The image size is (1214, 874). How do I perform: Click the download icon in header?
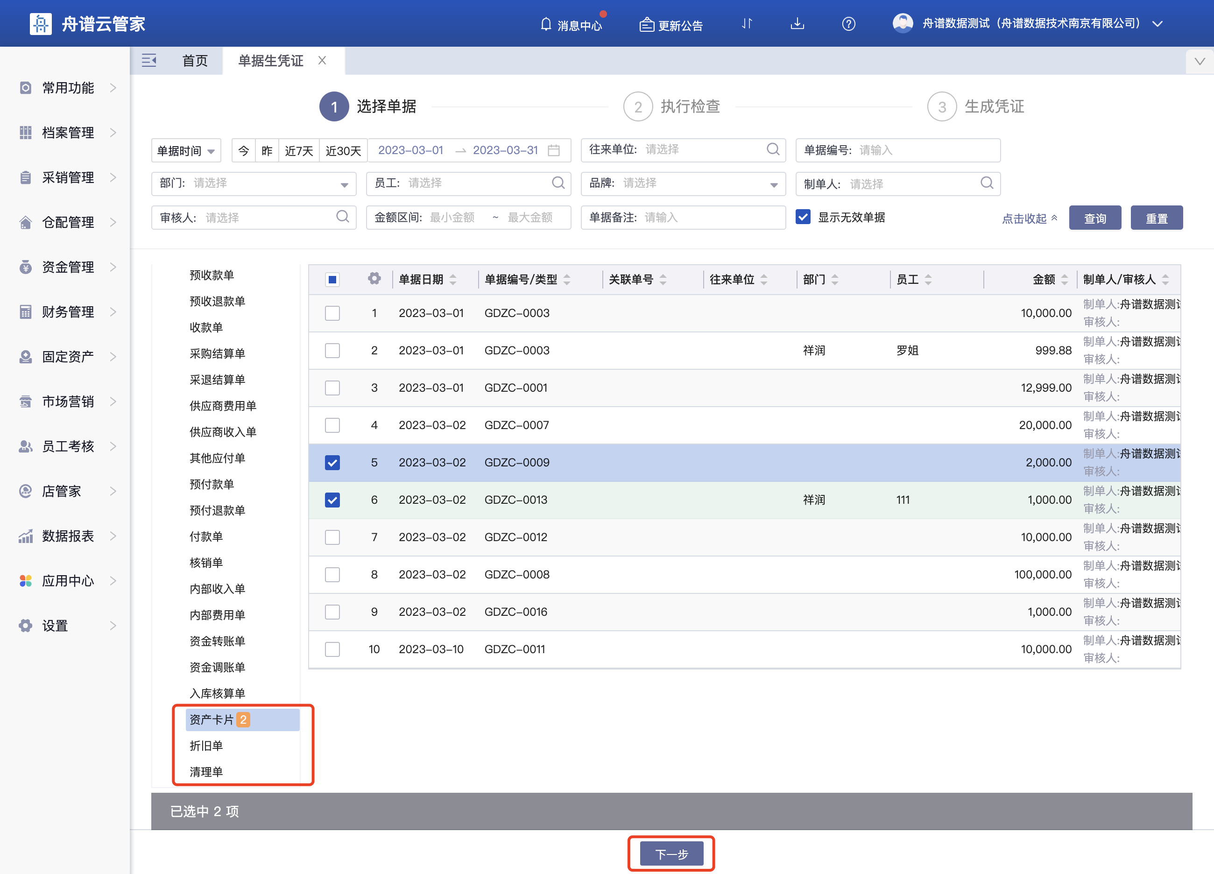[x=797, y=24]
